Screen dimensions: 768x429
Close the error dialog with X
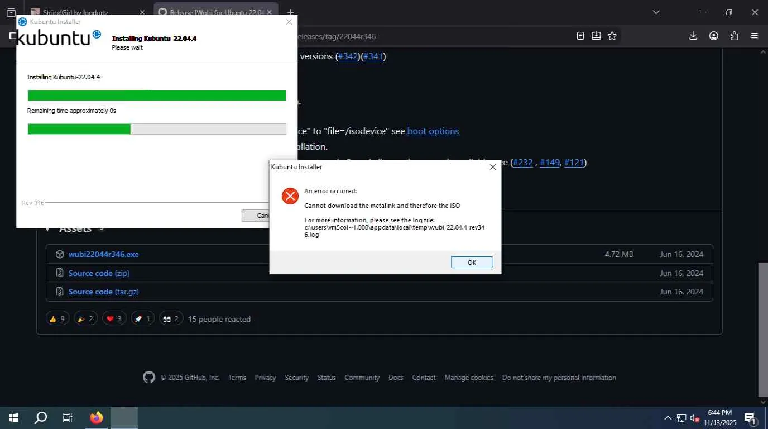click(x=493, y=167)
